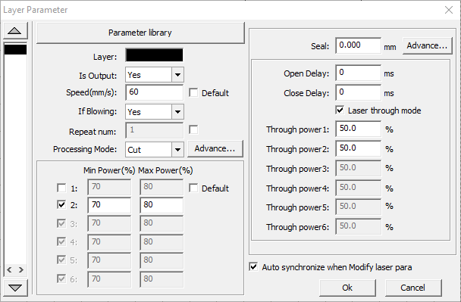Viewport: 461px width, 302px height.
Task: Click the left scroll arrow in layer list
Action: tap(9, 269)
